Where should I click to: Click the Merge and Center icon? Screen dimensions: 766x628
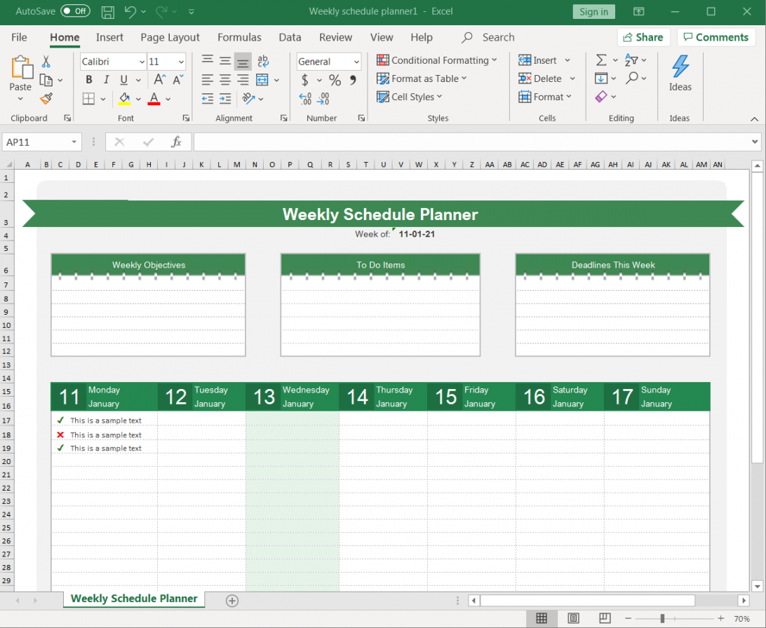[262, 80]
